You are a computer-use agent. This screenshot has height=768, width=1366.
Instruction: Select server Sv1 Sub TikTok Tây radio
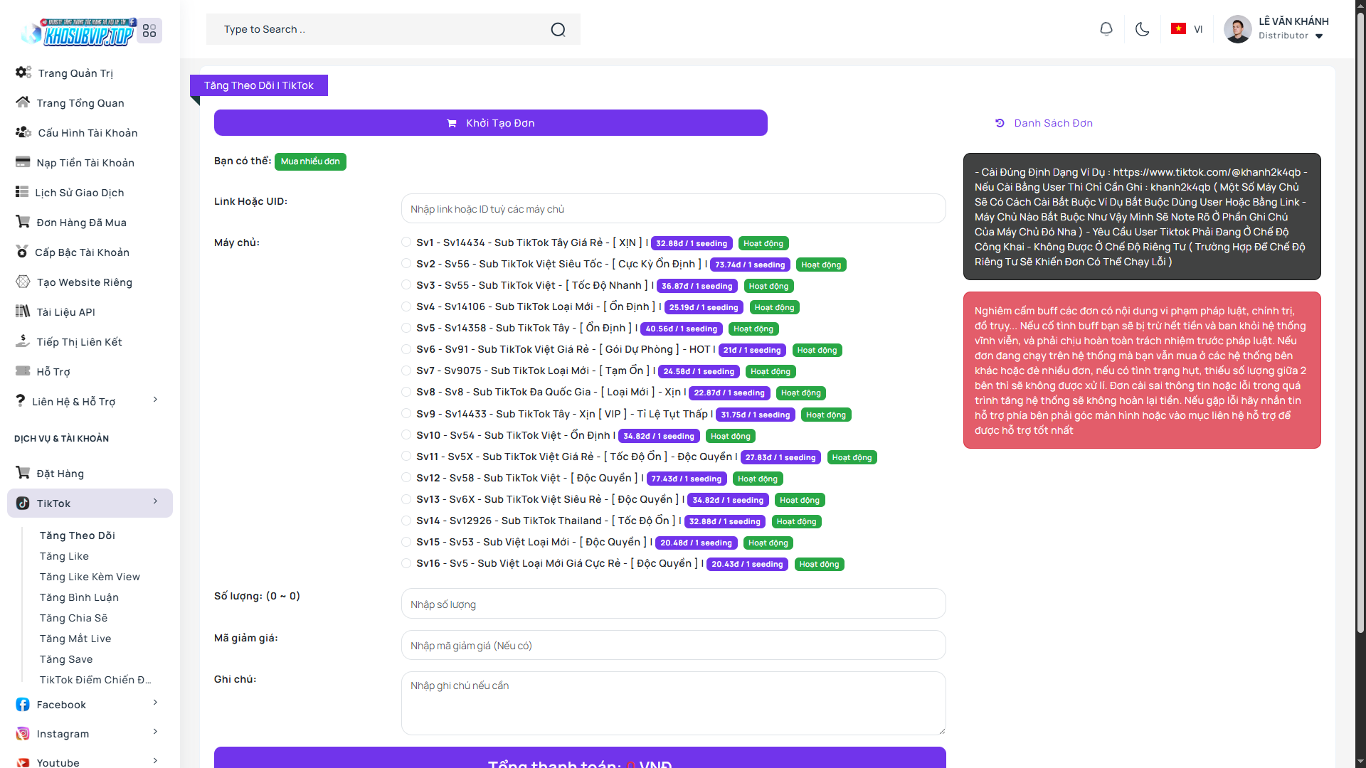(406, 242)
